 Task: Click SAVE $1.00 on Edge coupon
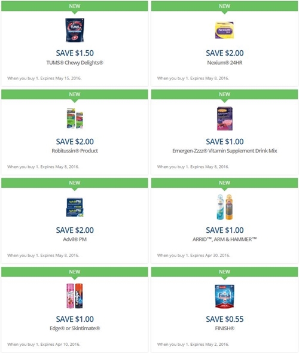coord(75,319)
